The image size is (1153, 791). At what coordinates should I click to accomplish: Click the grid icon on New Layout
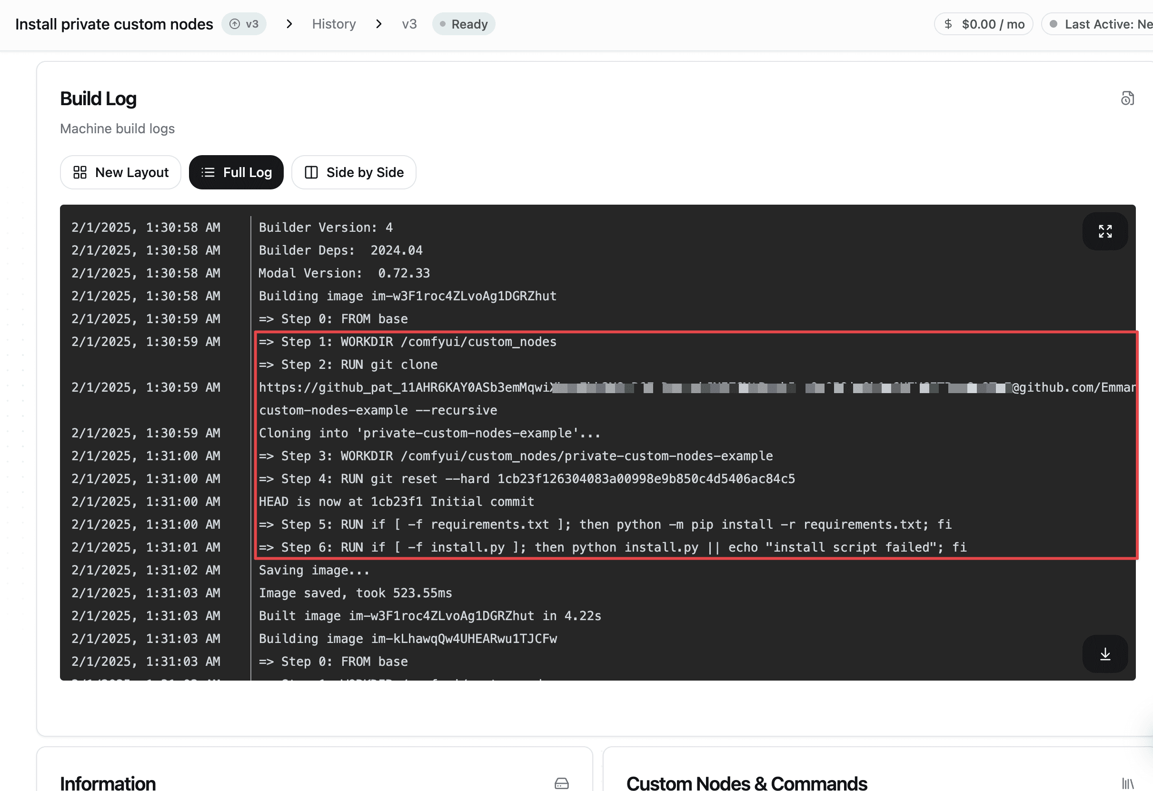[80, 172]
